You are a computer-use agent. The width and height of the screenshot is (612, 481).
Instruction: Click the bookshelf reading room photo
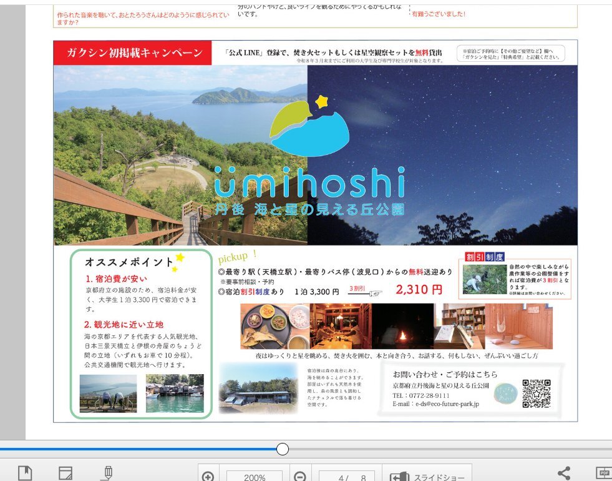tap(459, 326)
